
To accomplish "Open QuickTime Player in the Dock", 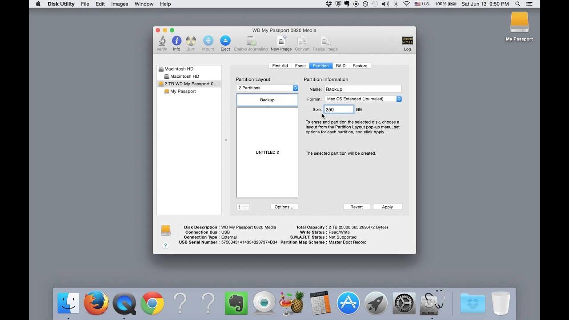I will 124,304.
